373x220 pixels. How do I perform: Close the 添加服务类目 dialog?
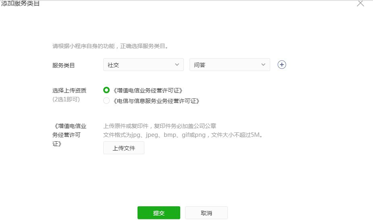coord(360,3)
